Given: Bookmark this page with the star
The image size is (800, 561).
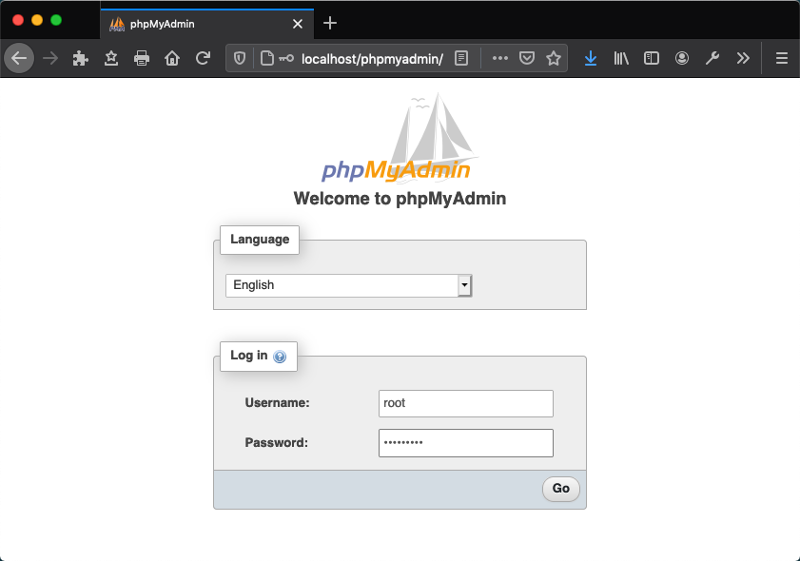Looking at the screenshot, I should (554, 58).
